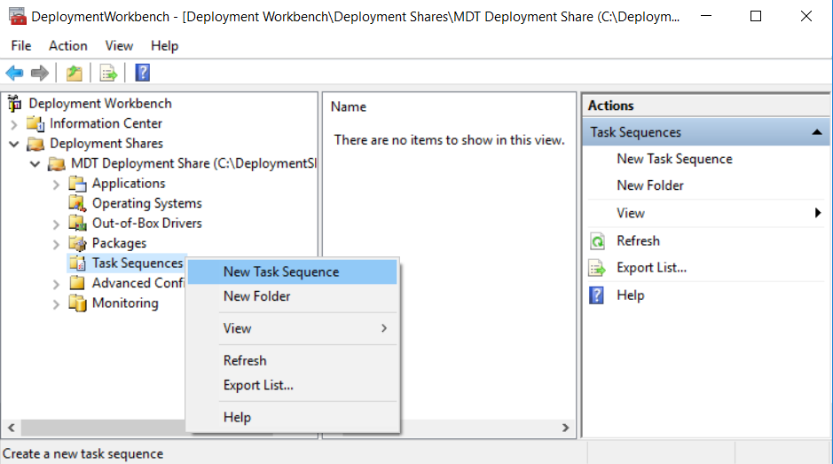Click the Forward arrow toolbar icon

coord(40,73)
